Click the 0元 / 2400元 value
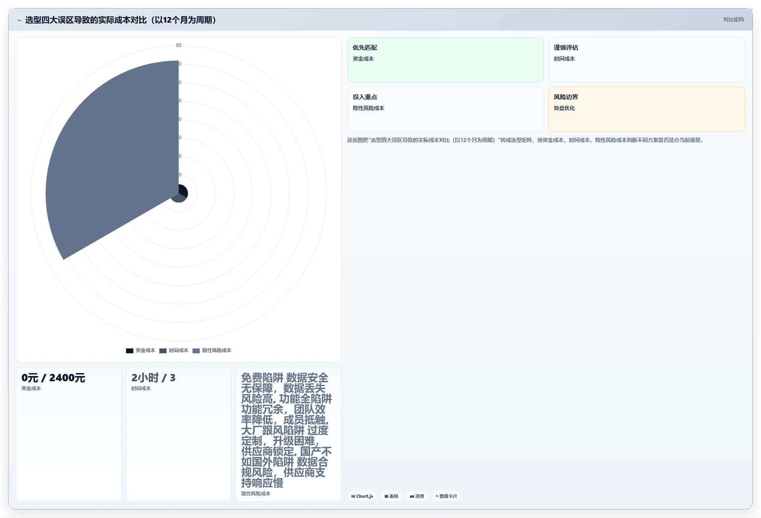 click(53, 378)
